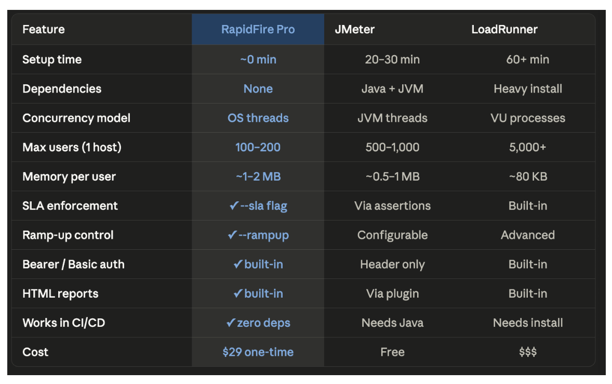The image size is (612, 384).
Task: Click the Heavy install cell
Action: point(528,89)
